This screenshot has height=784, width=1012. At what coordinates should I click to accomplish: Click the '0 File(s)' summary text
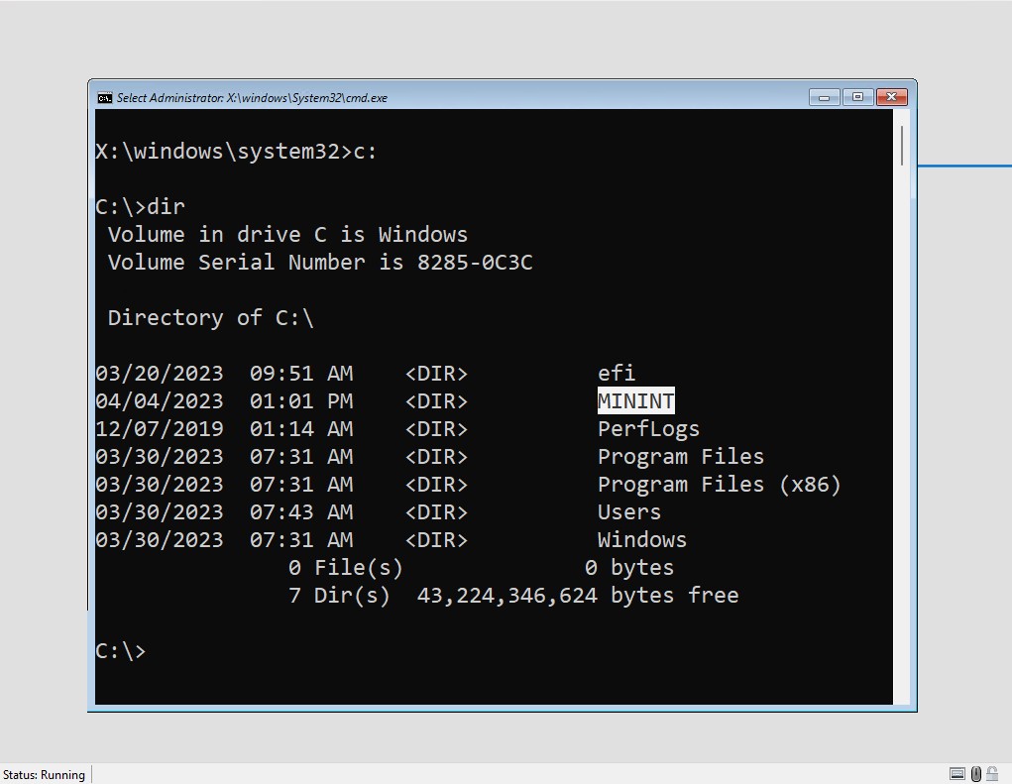point(345,568)
